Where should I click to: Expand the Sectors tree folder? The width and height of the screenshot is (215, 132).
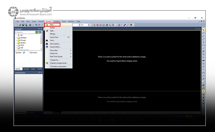pyautogui.click(x=16, y=43)
